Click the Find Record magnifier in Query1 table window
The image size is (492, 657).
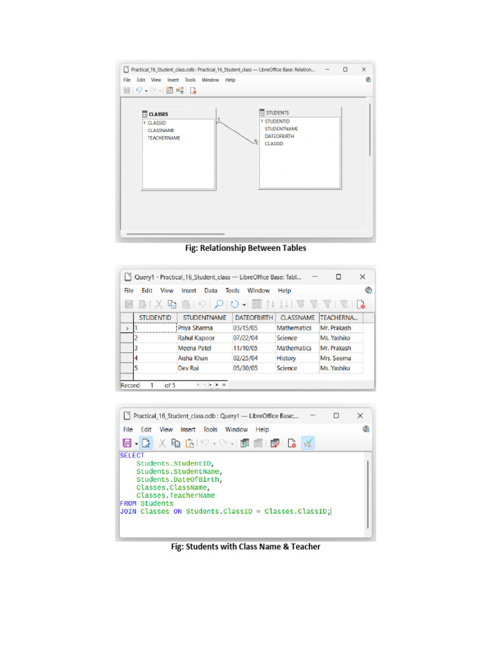(x=218, y=304)
